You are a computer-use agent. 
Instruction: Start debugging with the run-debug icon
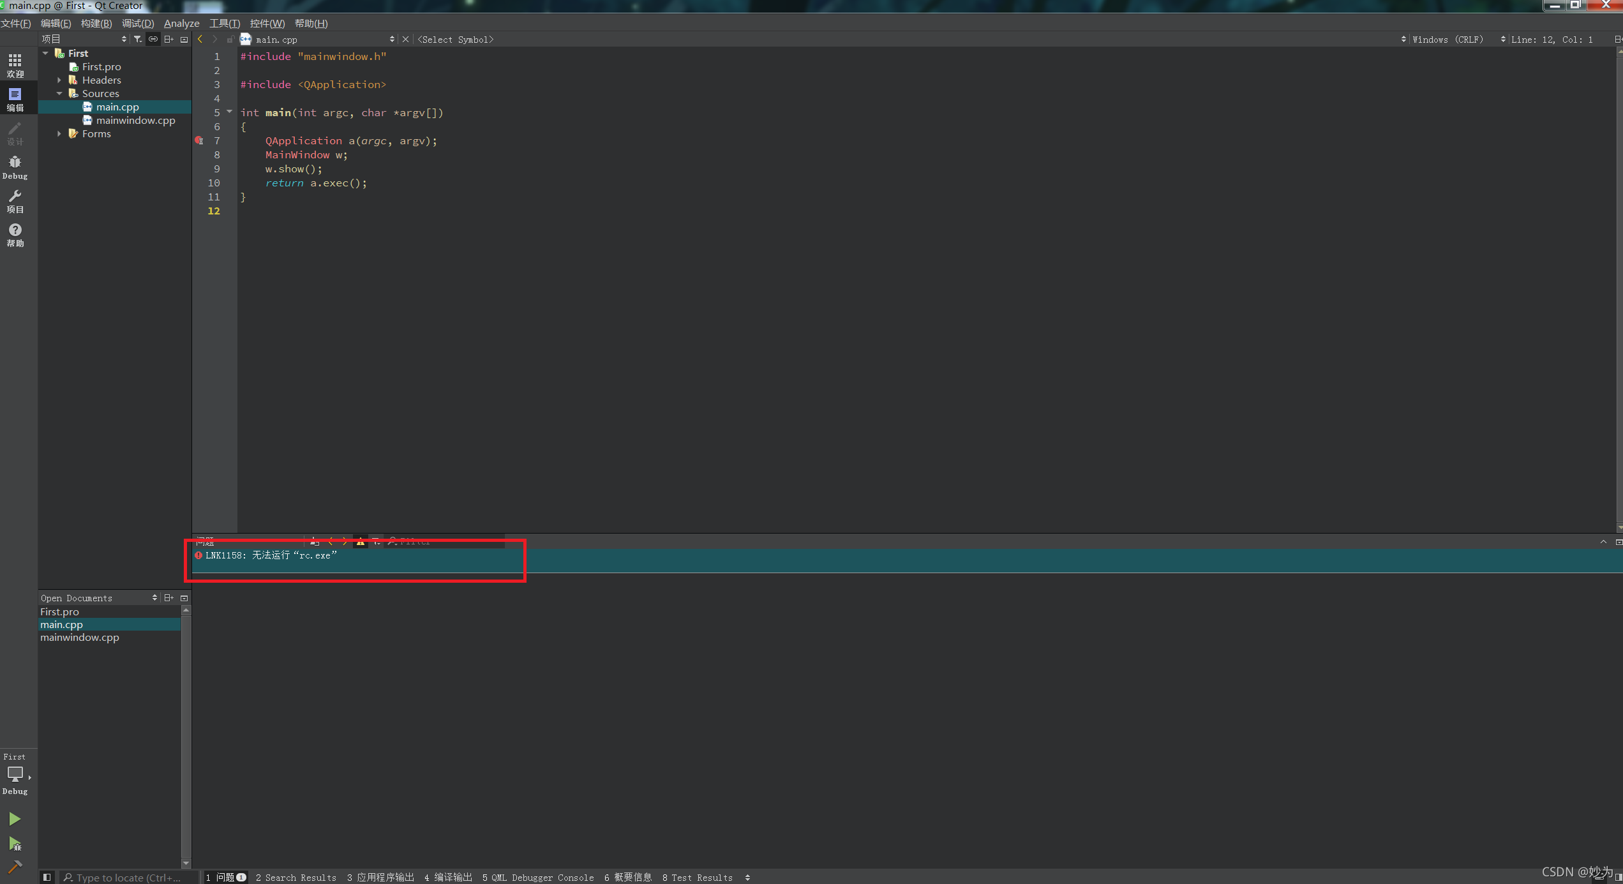click(15, 844)
